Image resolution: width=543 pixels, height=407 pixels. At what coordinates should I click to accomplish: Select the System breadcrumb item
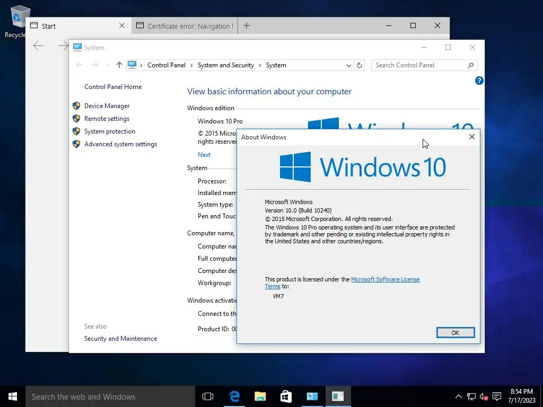pos(276,65)
